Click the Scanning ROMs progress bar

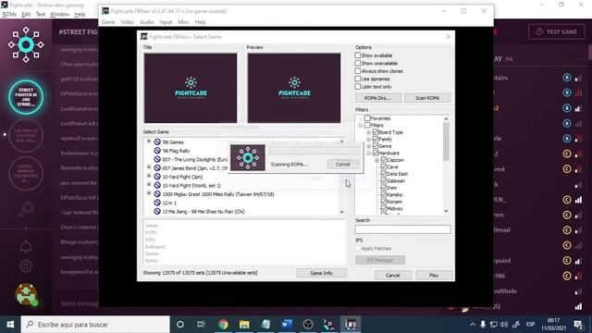coord(314,151)
